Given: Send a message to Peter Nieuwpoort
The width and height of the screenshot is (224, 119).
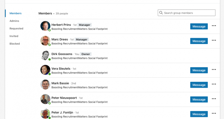Looking at the screenshot, I should [x=199, y=99].
